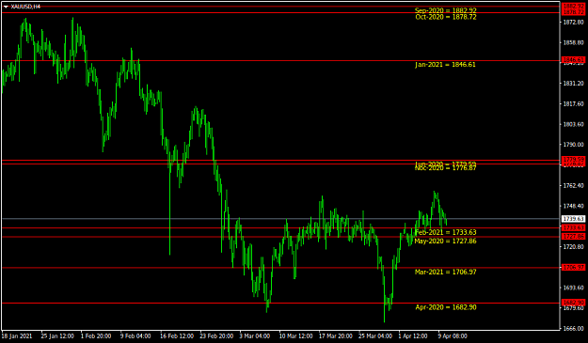Select the Nov-2020 = 1776.87 label
The image size is (588, 343).
(446, 168)
